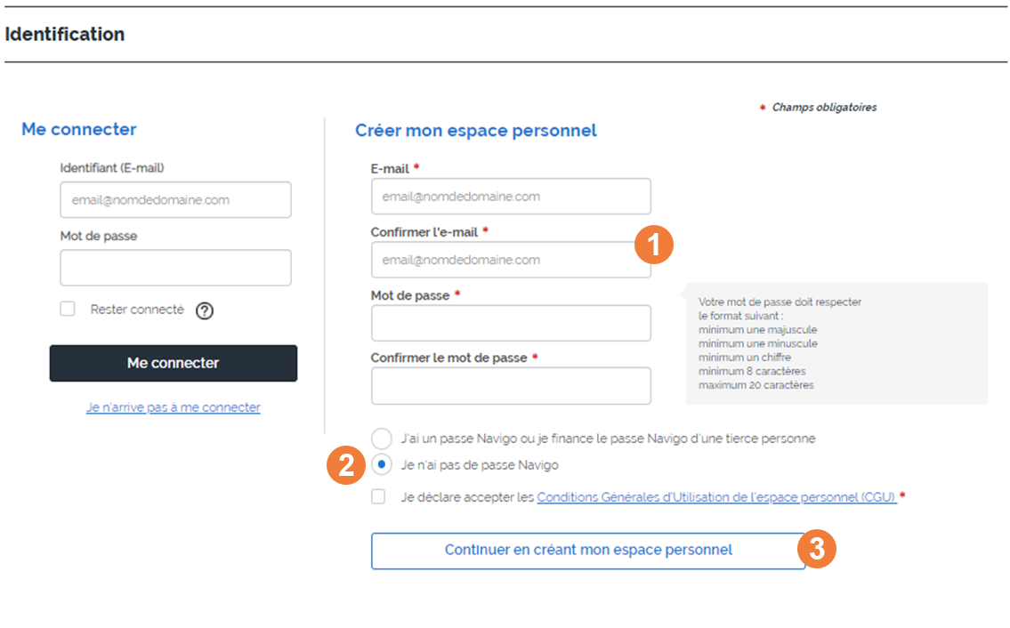
Task: Click the Me connecter button
Action: (174, 363)
